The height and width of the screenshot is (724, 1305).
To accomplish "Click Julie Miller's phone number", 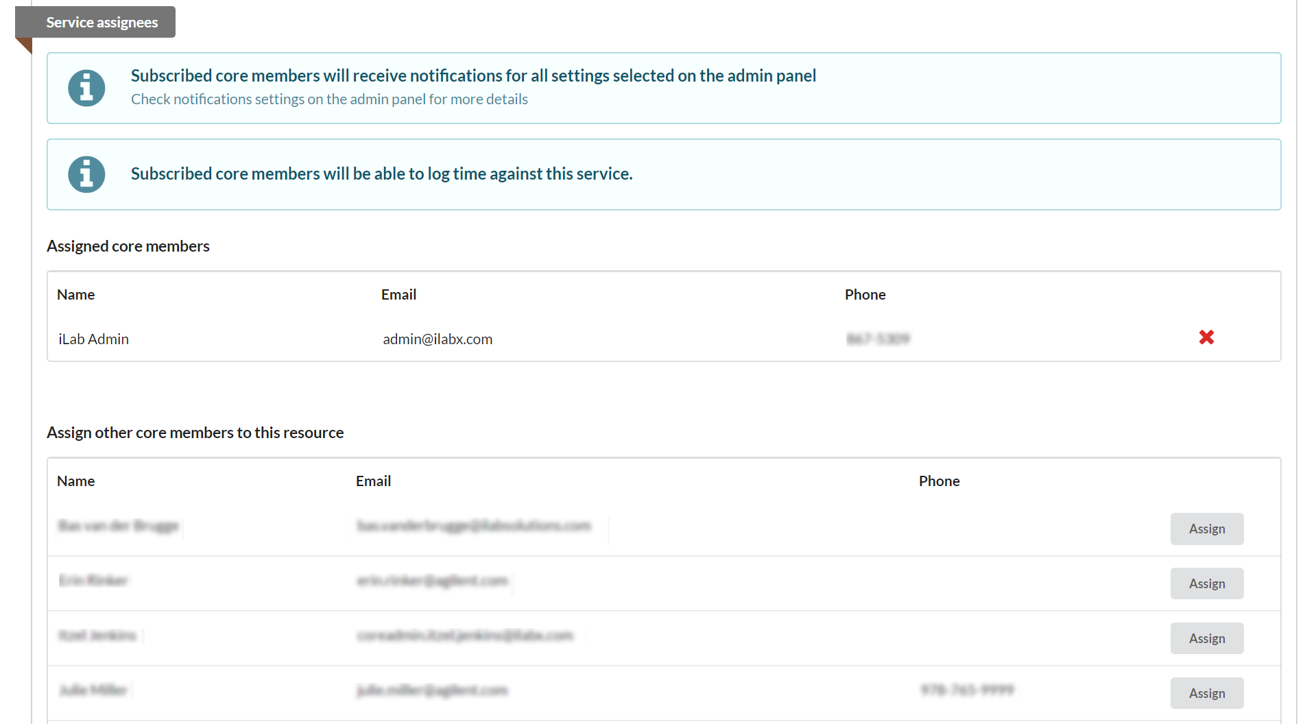I will (967, 690).
